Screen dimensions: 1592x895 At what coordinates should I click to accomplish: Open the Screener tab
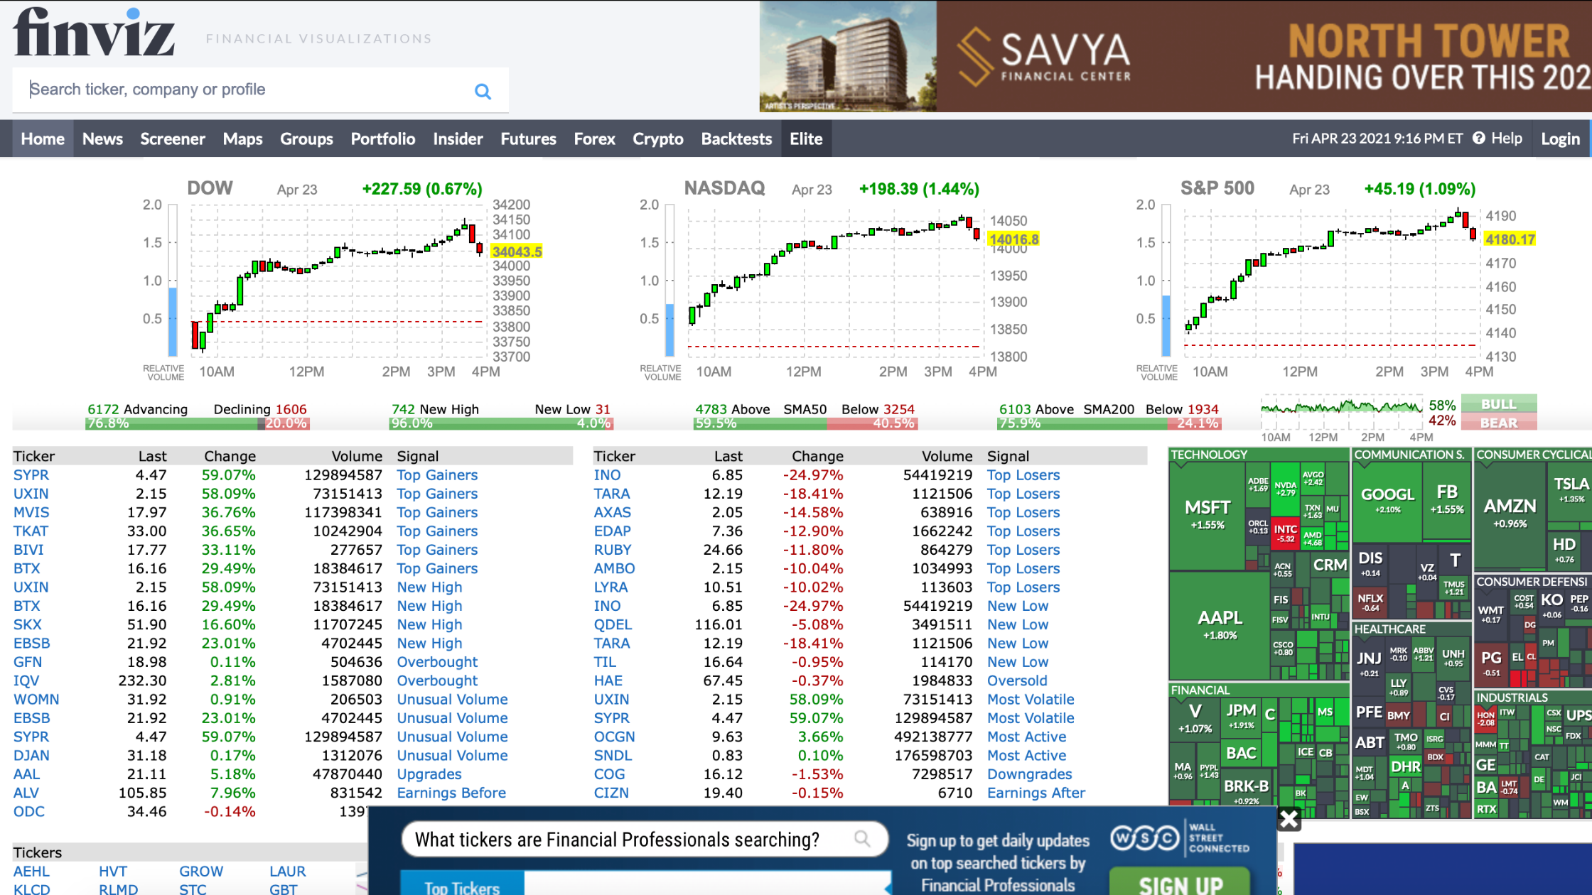[x=173, y=139]
